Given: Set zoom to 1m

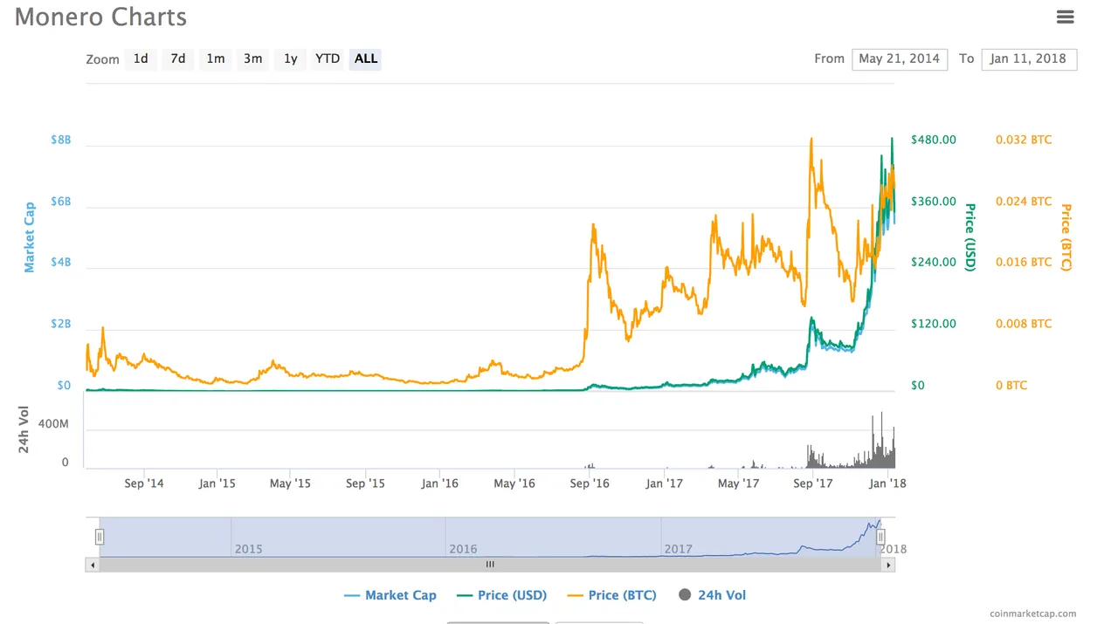Looking at the screenshot, I should (216, 58).
